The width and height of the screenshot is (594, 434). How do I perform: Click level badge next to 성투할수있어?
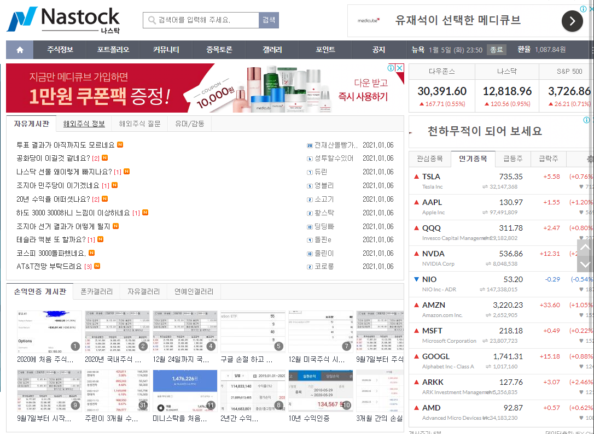tap(310, 159)
